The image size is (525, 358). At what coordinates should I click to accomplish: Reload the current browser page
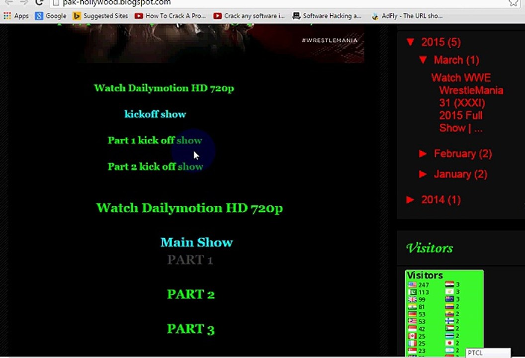[x=39, y=2]
